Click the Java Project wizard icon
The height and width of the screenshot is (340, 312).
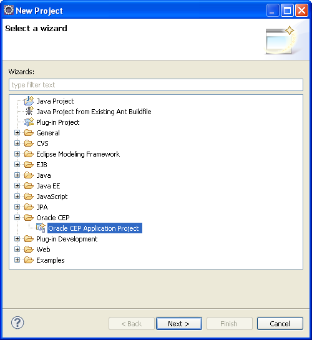[x=29, y=101]
